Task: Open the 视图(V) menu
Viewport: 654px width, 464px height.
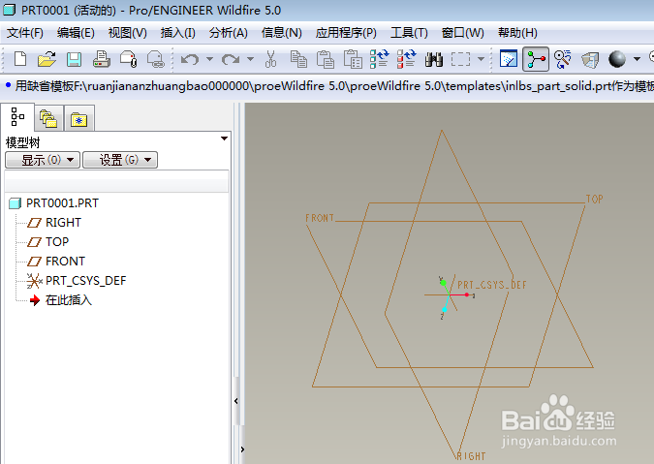Action: (127, 33)
